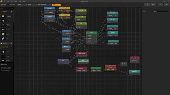Select the Btn jump node header
This screenshot has height=95, width=170.
coord(66,47)
